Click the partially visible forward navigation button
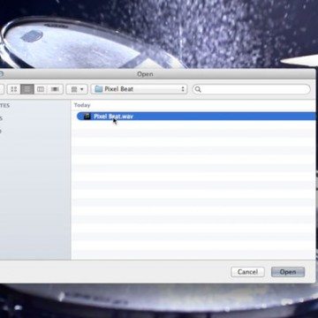This screenshot has width=318, height=318. (x=2, y=89)
